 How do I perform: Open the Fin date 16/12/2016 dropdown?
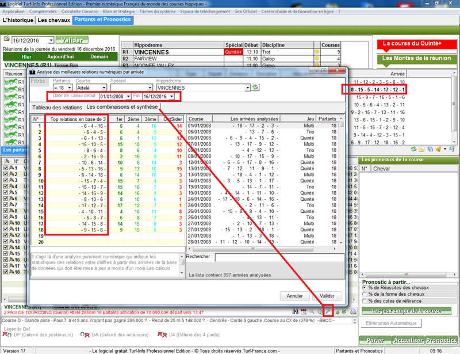172,97
